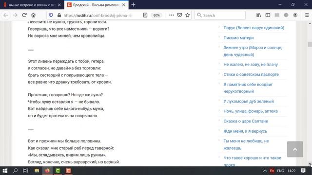Click the scrollbar up arrow
The height and width of the screenshot is (175, 312).
(310, 23)
